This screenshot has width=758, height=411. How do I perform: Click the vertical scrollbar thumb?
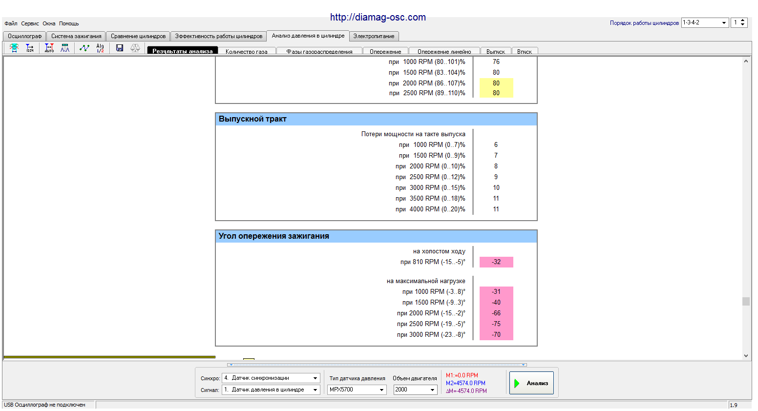(746, 301)
